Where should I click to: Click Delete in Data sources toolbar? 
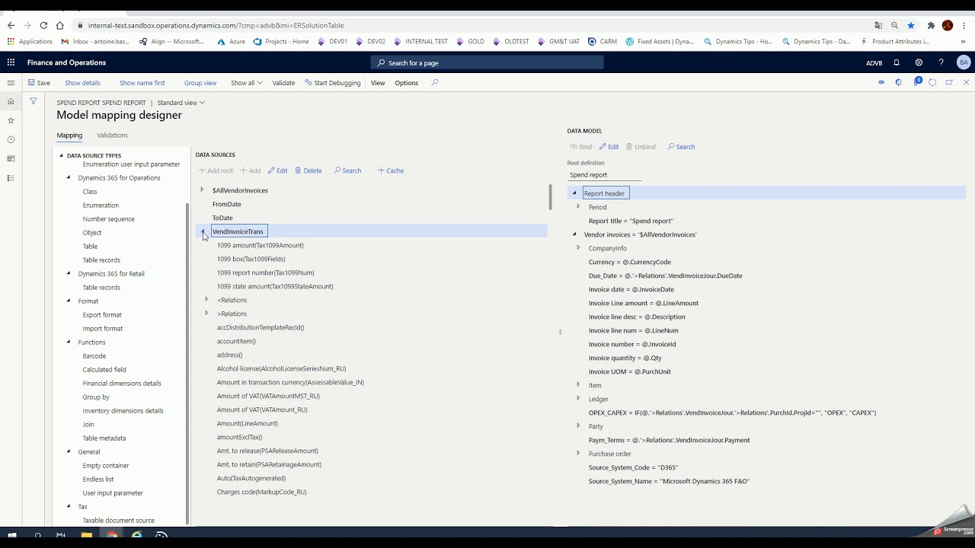tap(308, 170)
